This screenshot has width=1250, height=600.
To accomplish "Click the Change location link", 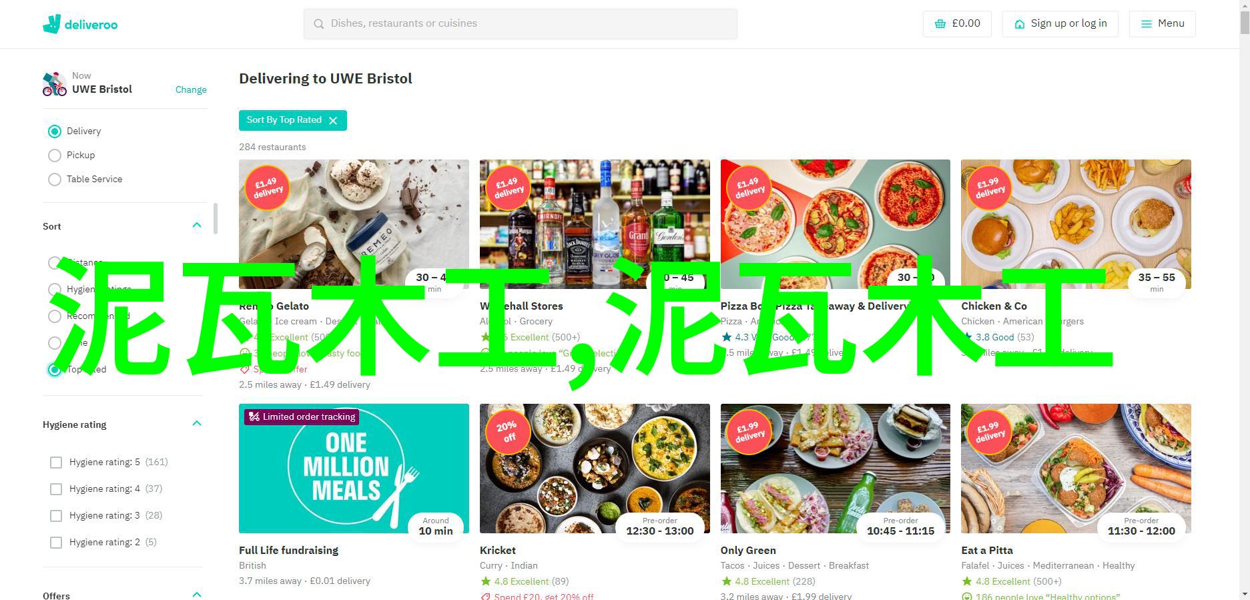I will [191, 89].
